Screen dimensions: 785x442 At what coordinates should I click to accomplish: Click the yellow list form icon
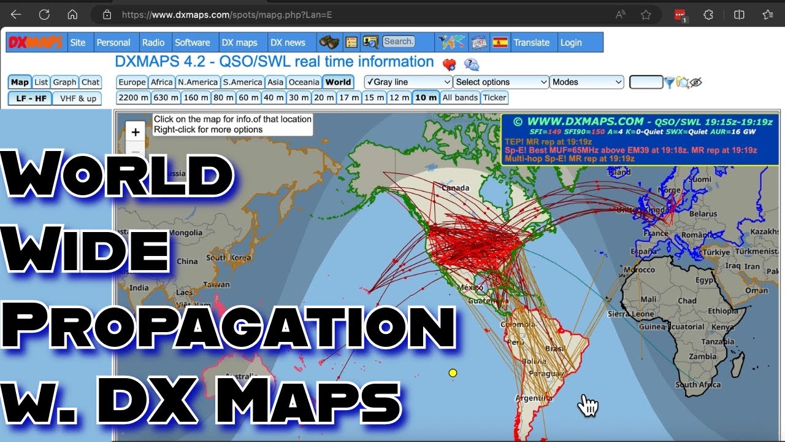[351, 42]
